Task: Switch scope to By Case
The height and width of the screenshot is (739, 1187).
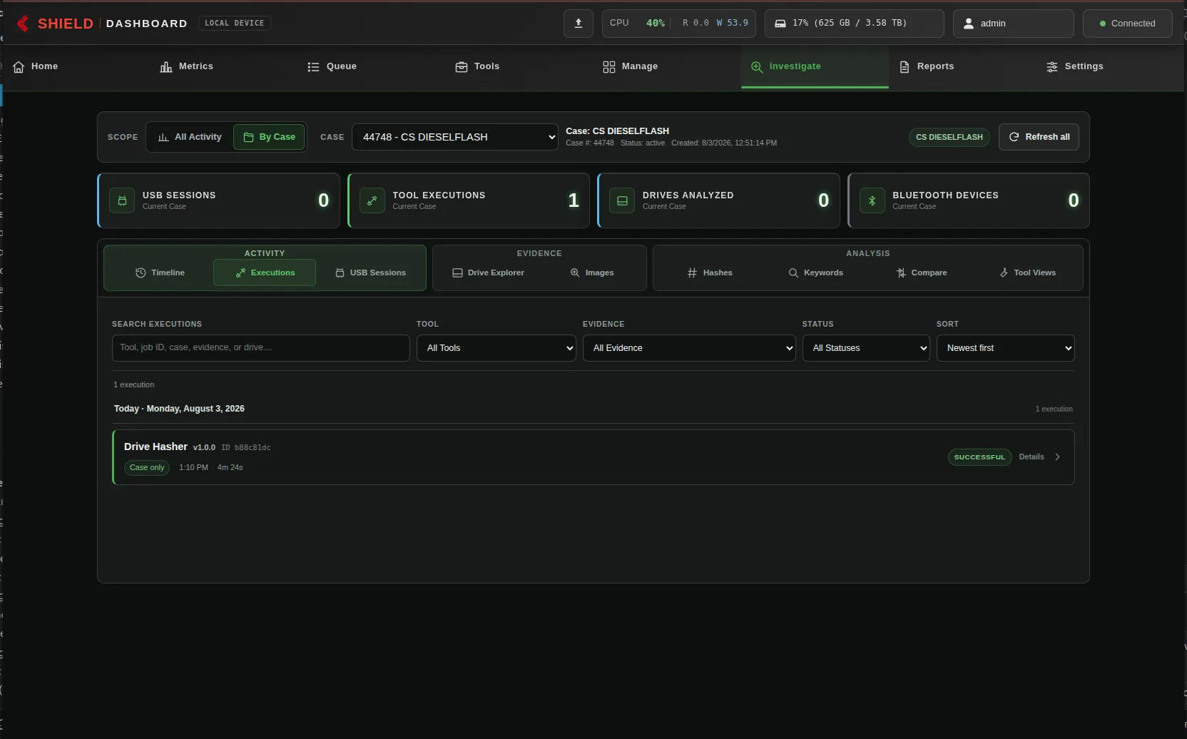Action: click(x=269, y=137)
